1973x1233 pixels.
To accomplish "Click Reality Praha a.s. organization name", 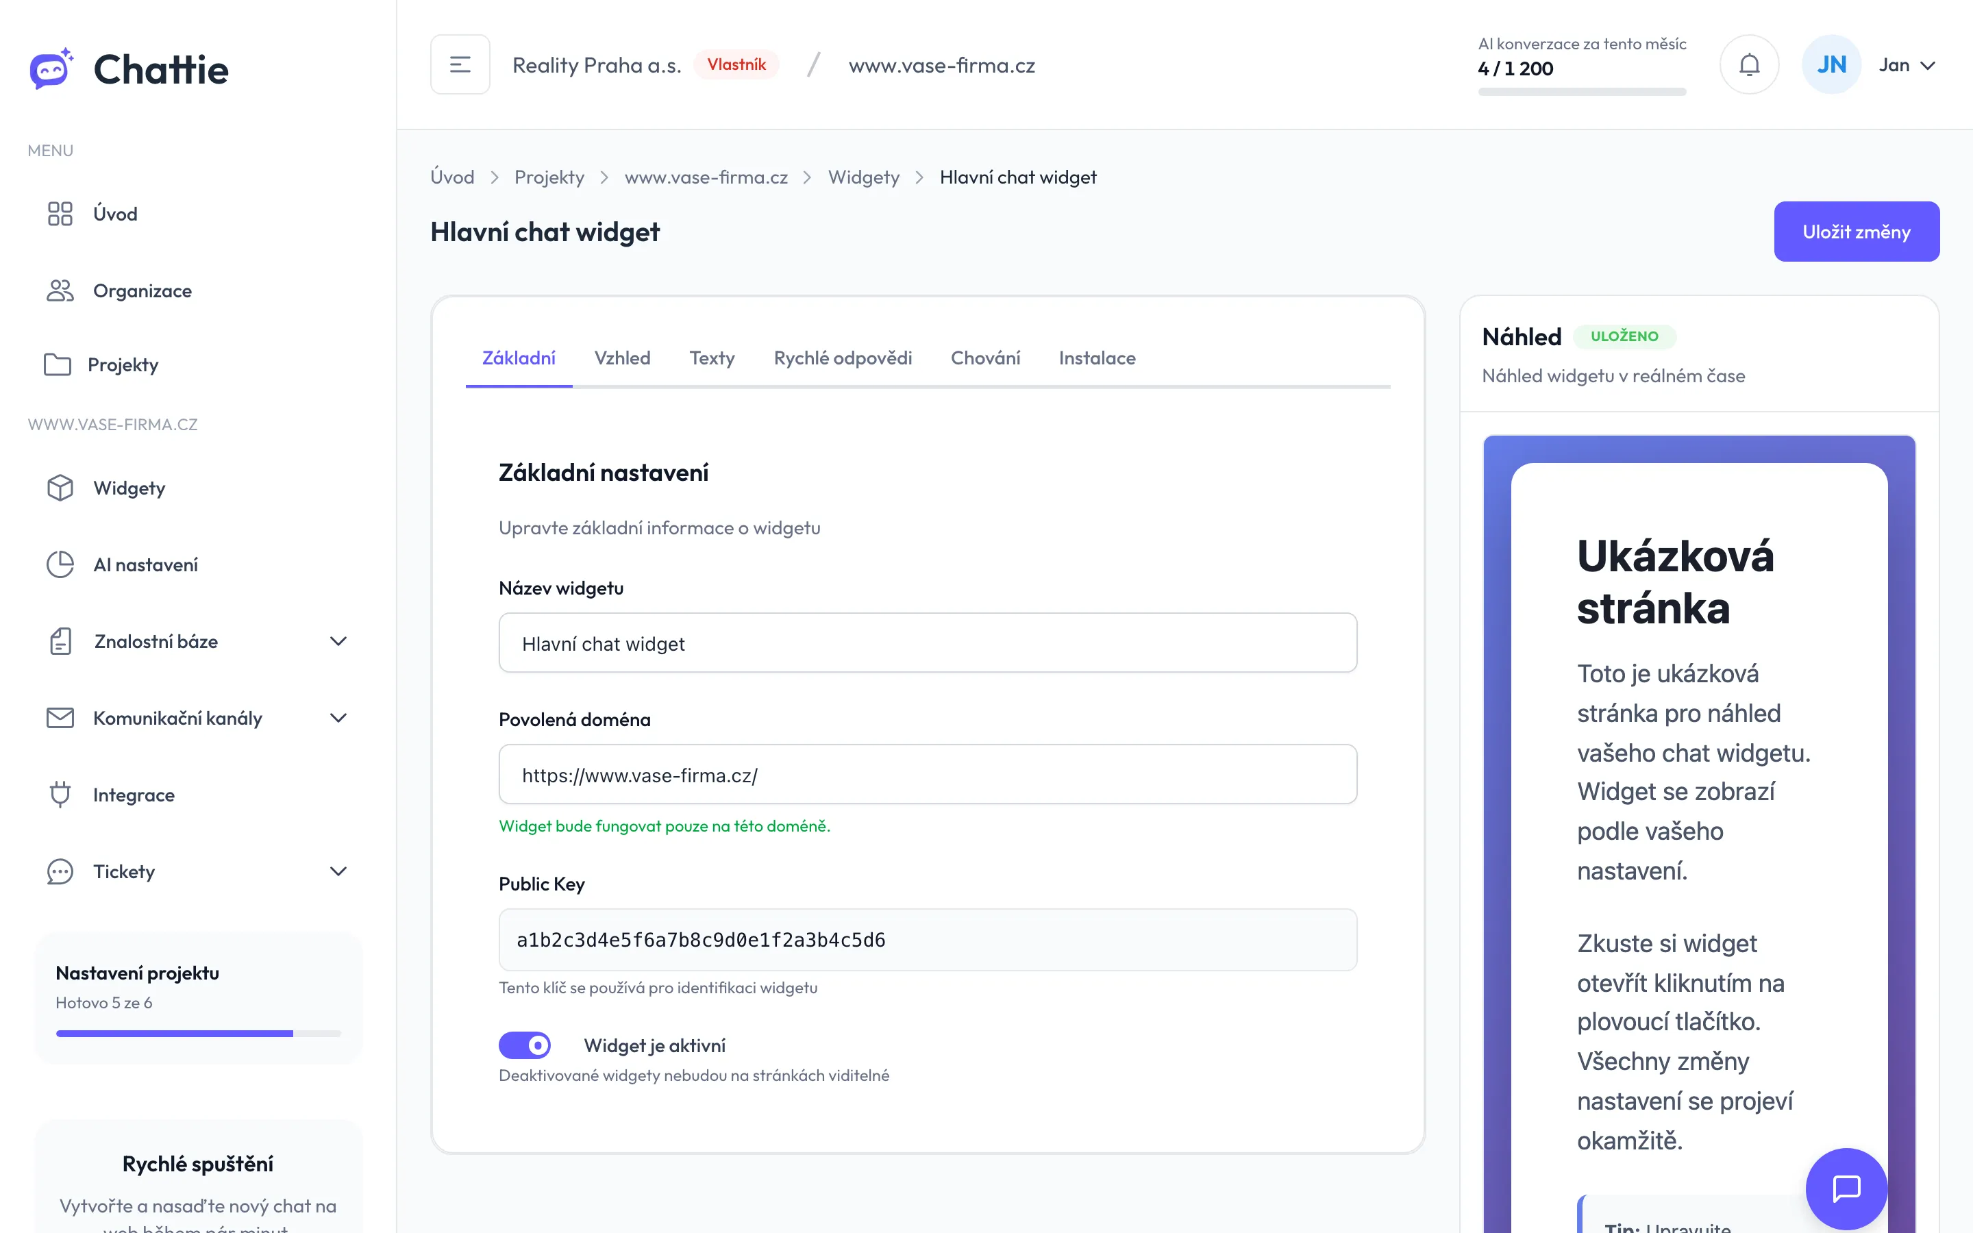I will (x=596, y=65).
